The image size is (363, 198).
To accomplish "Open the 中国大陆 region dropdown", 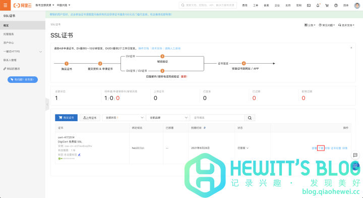I will 64,5.
